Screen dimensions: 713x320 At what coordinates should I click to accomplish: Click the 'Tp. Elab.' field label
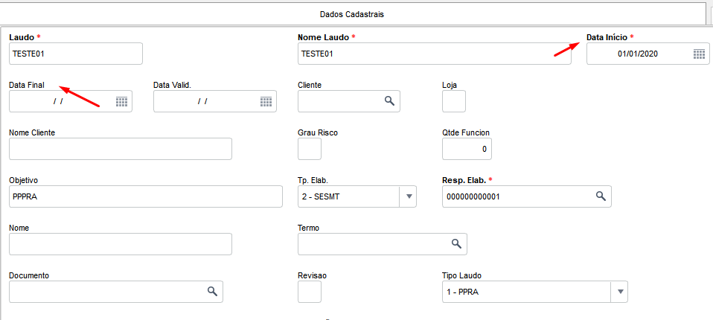pyautogui.click(x=313, y=180)
